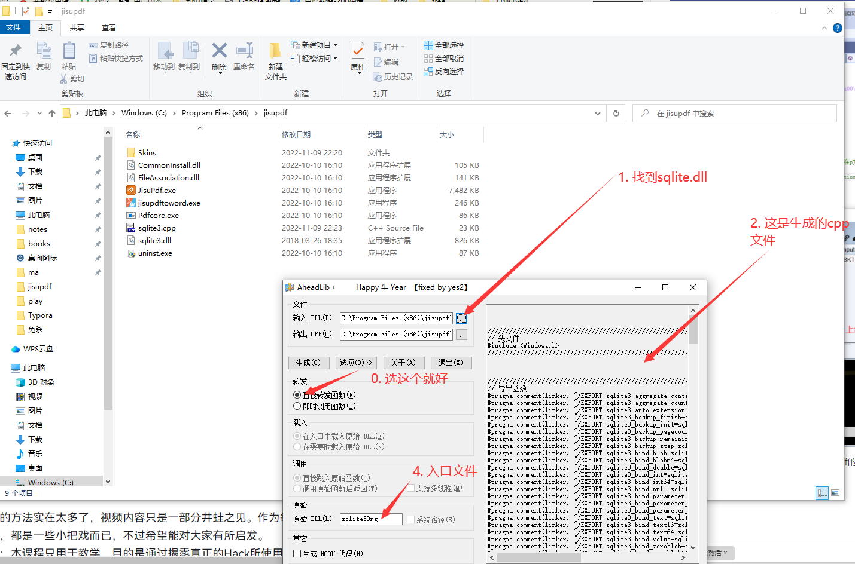Click 复制路径 in clipboard group

coord(109,45)
